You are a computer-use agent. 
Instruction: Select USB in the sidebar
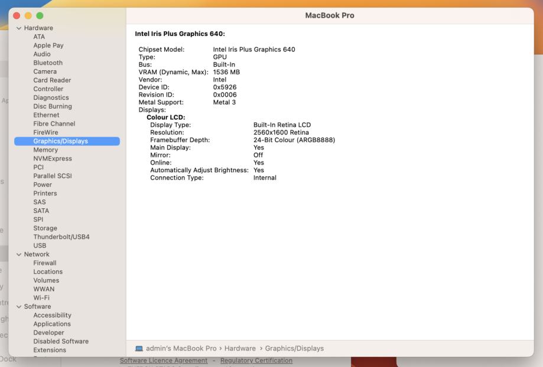click(40, 245)
